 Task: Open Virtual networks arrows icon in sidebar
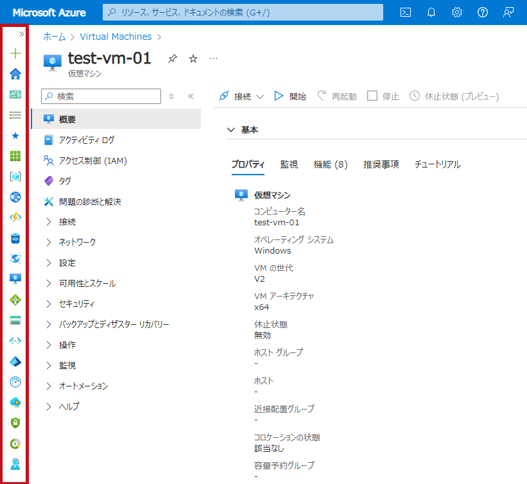click(x=15, y=341)
